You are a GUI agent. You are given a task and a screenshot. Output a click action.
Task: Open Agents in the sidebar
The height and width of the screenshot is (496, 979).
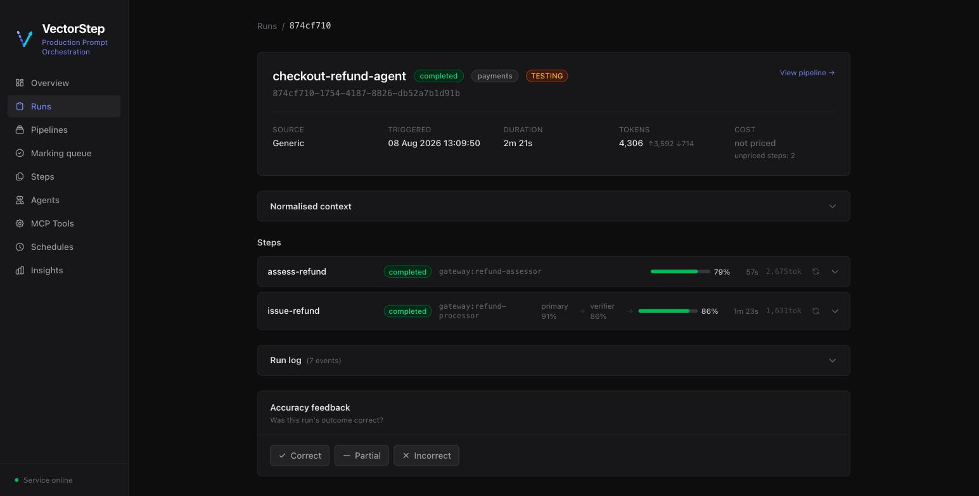click(64, 200)
